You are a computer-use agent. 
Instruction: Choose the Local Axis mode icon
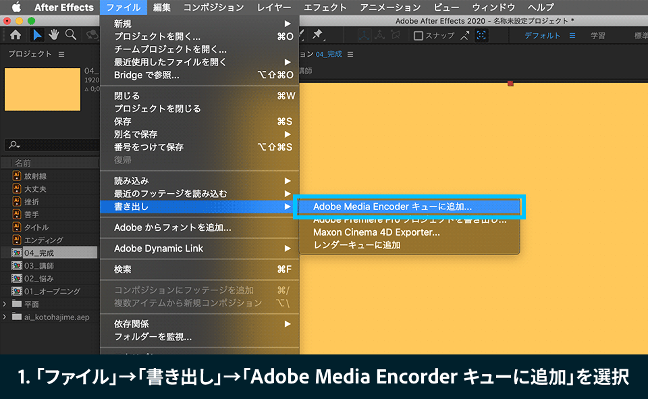364,36
